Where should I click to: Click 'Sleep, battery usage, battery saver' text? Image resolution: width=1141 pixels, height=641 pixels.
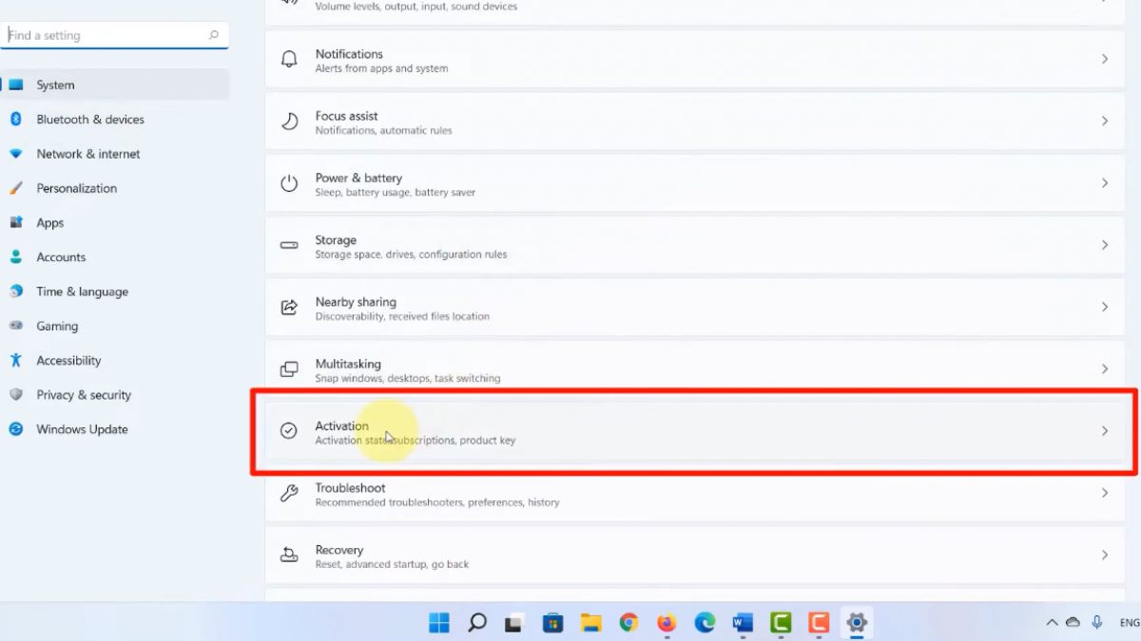coord(396,193)
